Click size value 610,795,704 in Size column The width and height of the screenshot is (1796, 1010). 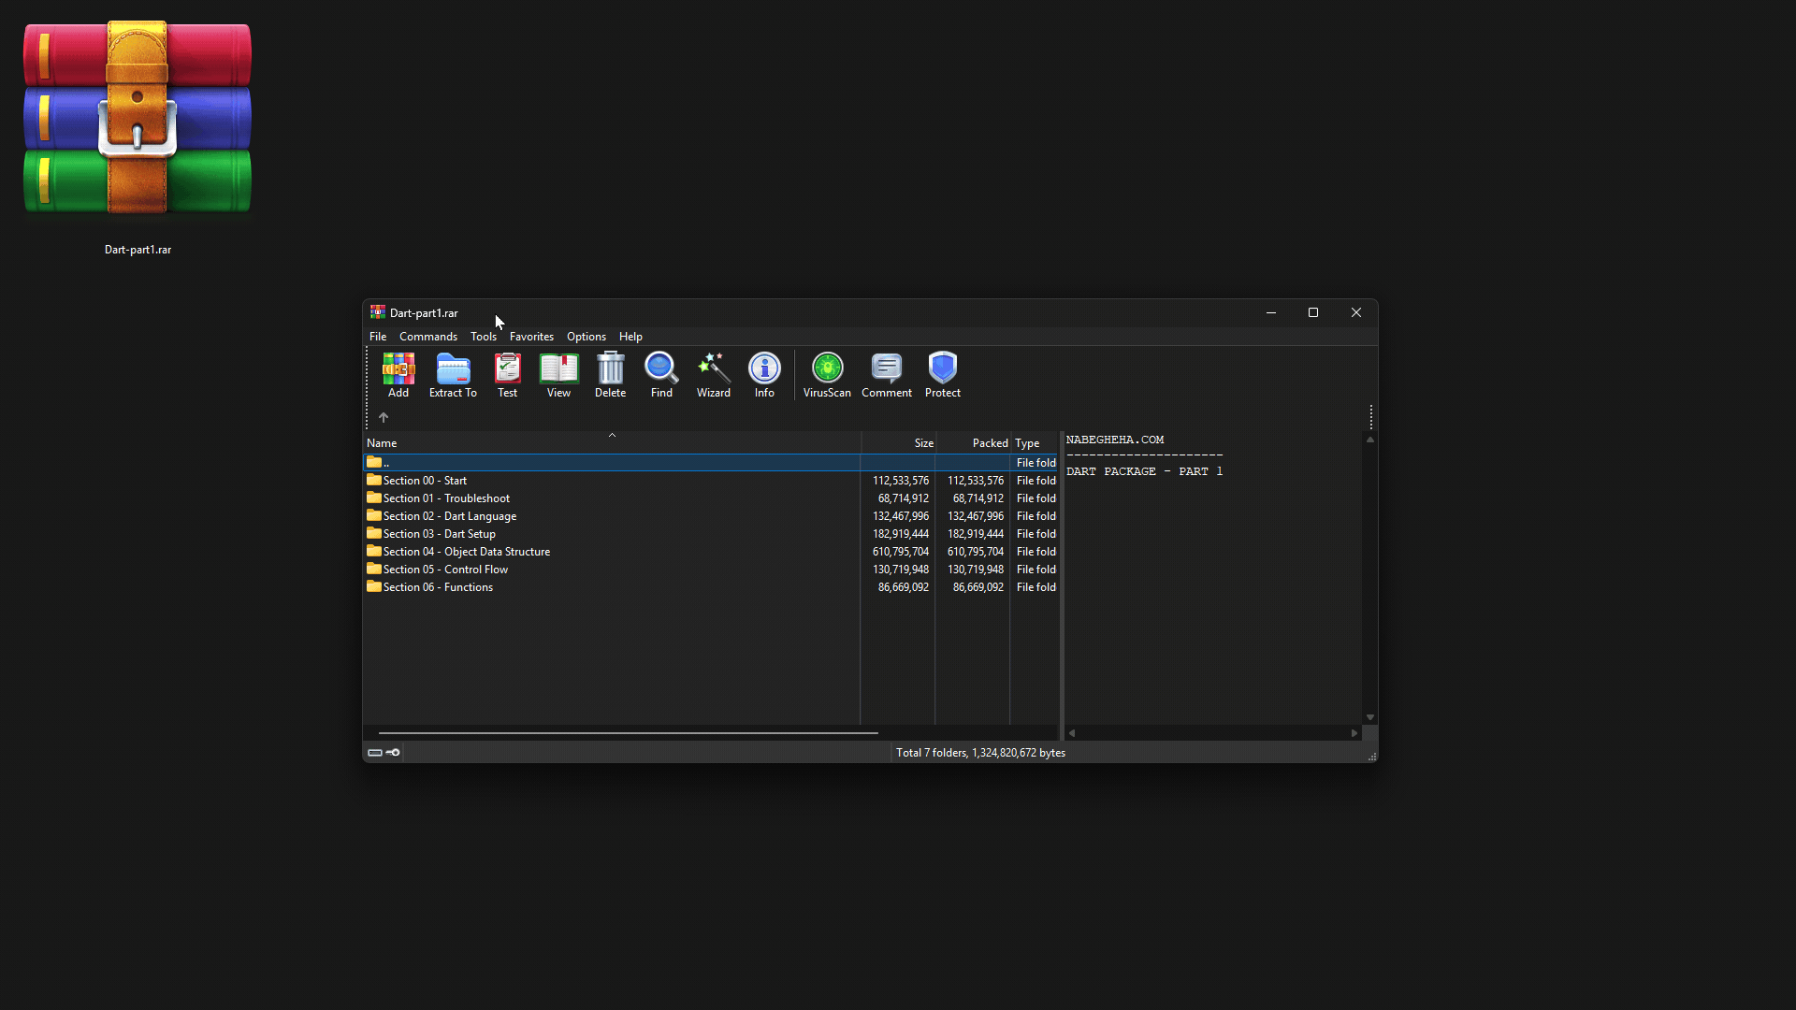tap(901, 552)
